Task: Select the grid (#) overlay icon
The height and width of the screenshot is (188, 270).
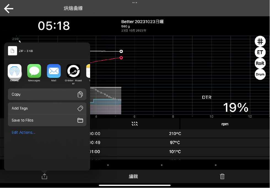Action: click(260, 41)
